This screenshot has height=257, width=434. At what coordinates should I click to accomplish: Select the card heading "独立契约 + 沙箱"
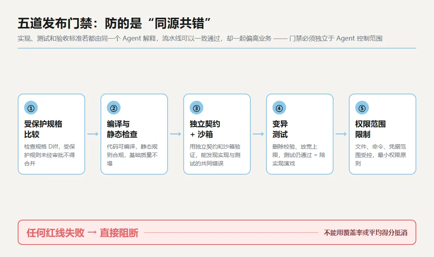[x=205, y=129]
